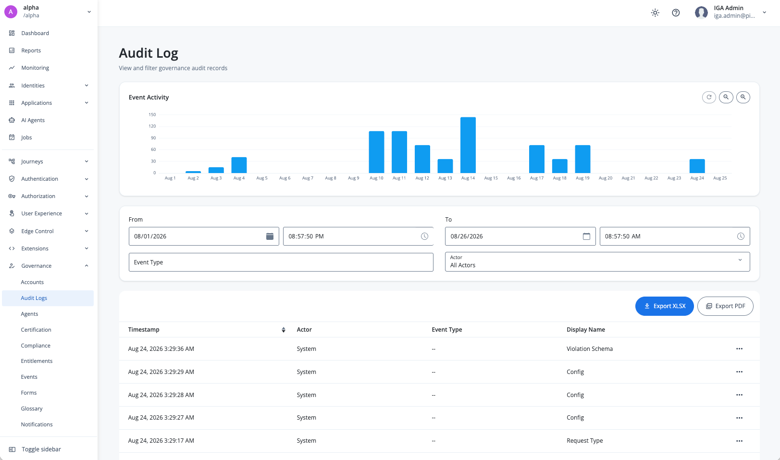Open the To date calendar picker icon
This screenshot has width=780, height=460.
586,236
